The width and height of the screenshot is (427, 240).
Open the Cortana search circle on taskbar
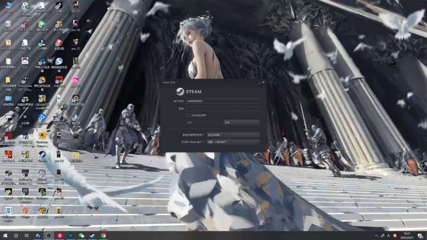(16, 235)
